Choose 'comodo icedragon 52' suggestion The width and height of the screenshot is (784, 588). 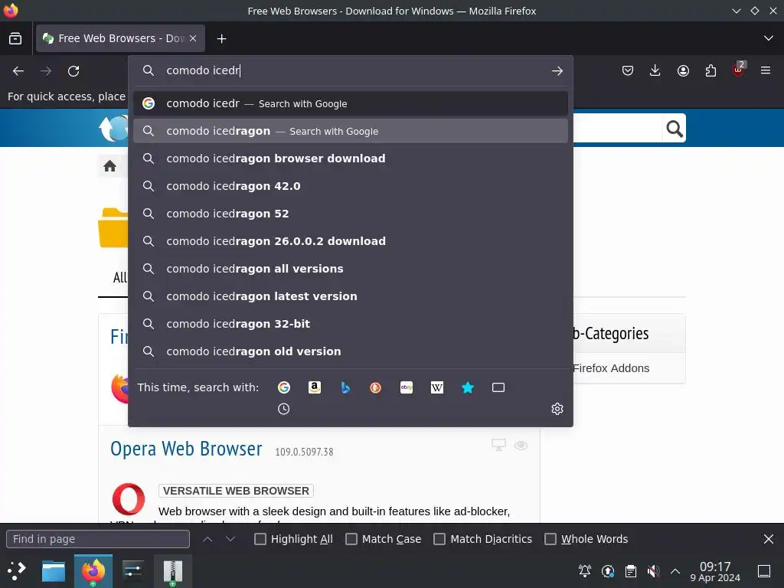point(351,214)
